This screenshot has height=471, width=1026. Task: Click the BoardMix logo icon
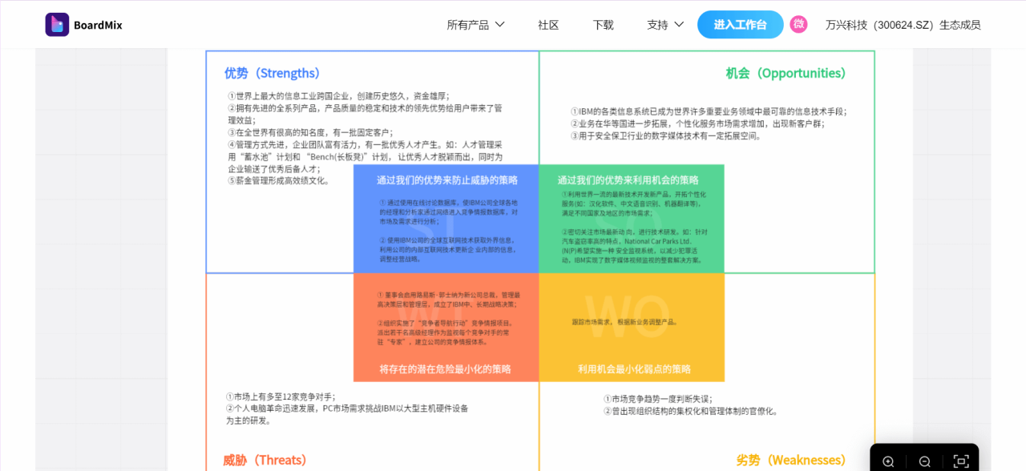pyautogui.click(x=57, y=25)
